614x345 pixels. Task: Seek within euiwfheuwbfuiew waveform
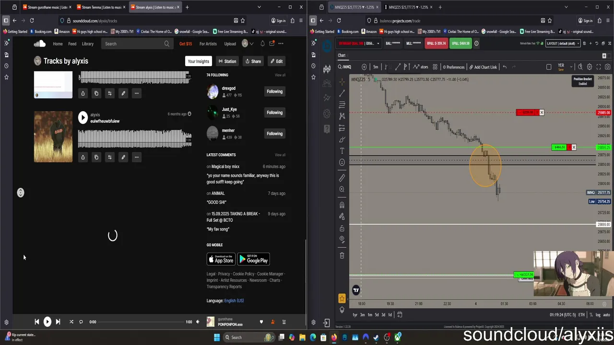(135, 138)
